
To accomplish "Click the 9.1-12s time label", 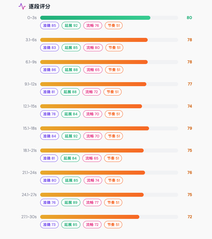I will coord(30,84).
